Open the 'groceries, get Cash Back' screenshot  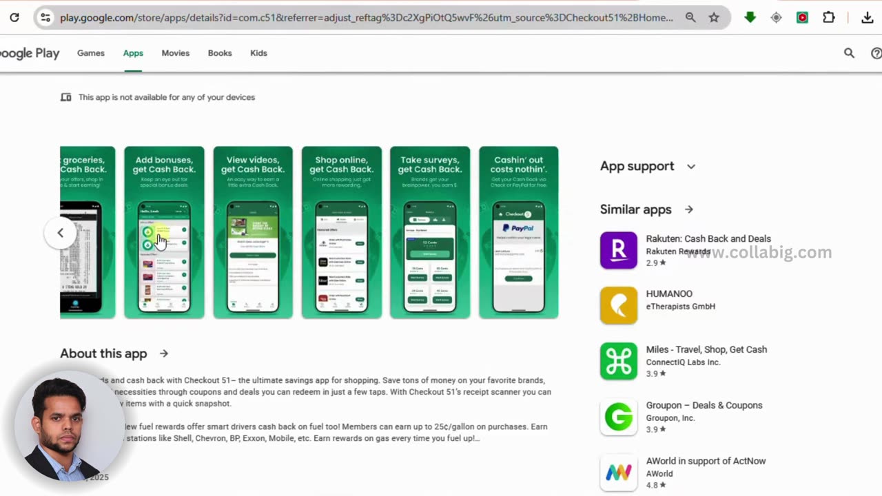(x=88, y=232)
